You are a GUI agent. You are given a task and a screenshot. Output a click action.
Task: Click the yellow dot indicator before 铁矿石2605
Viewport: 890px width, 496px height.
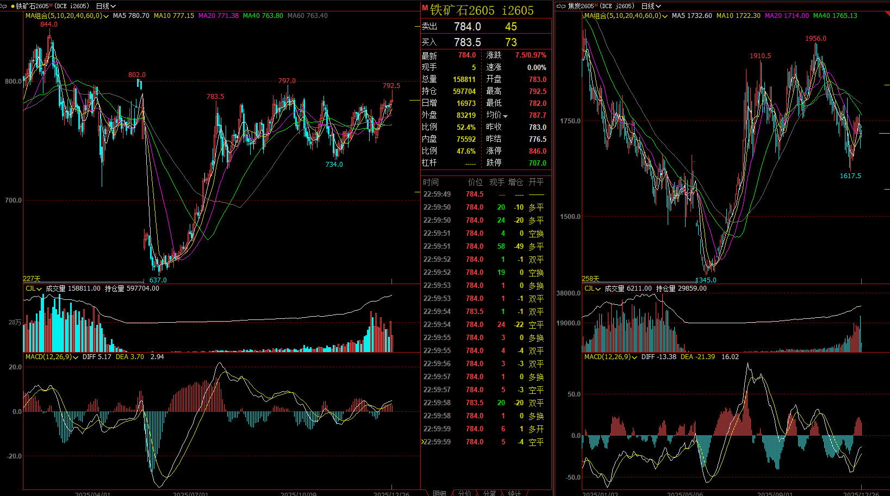[x=13, y=6]
